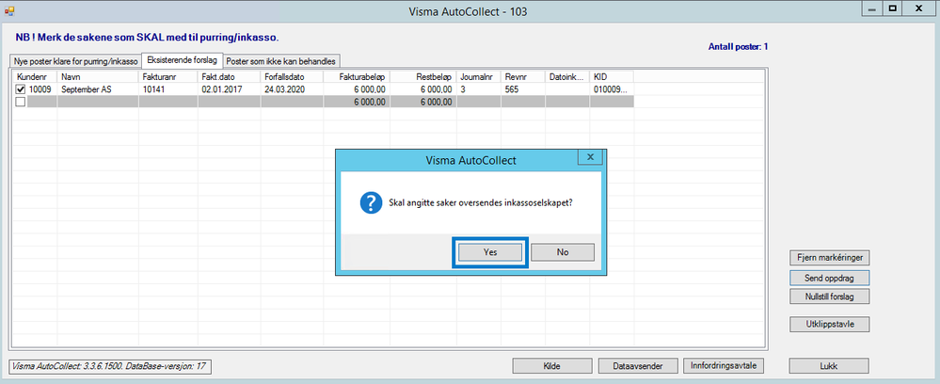Click the blue question mark icon
This screenshot has width=940, height=384.
point(372,202)
